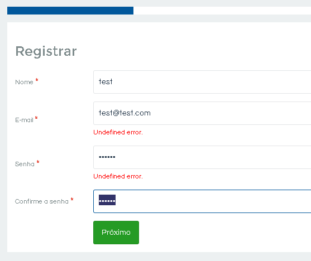Image resolution: width=311 pixels, height=261 pixels.
Task: Click the Undefined error message under Senha
Action: pos(118,176)
